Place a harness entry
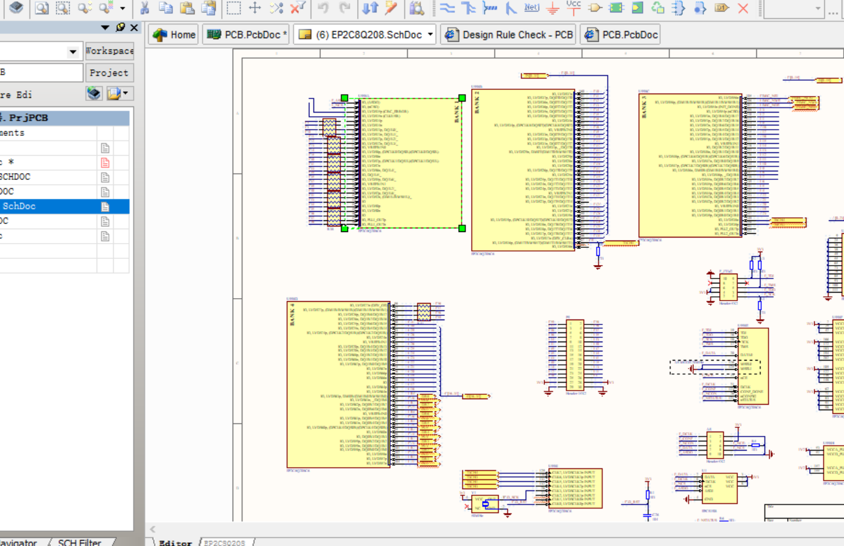This screenshot has height=546, width=844. [x=700, y=8]
